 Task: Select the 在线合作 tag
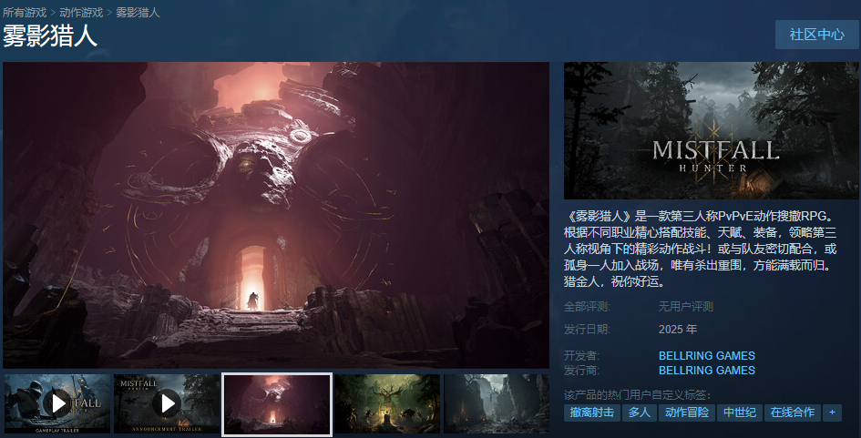(x=793, y=413)
